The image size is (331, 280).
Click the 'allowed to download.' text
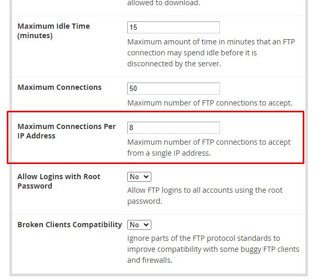163,3
